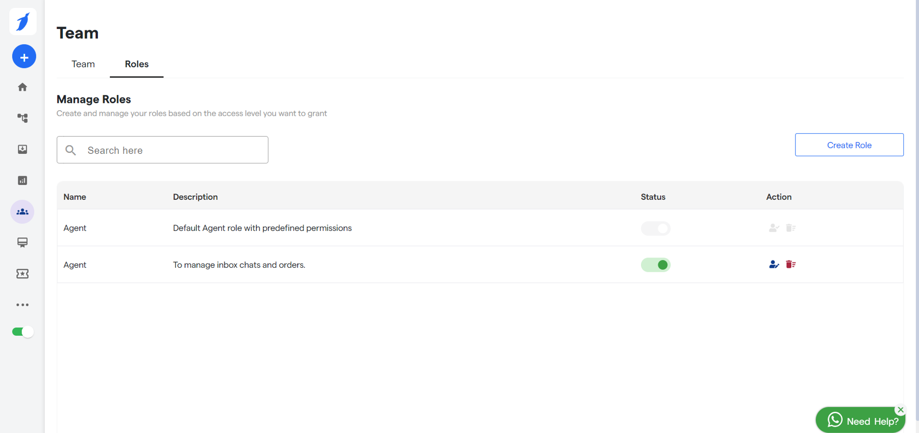This screenshot has height=433, width=919.
Task: Edit the inbox chats Agent role
Action: click(x=774, y=264)
